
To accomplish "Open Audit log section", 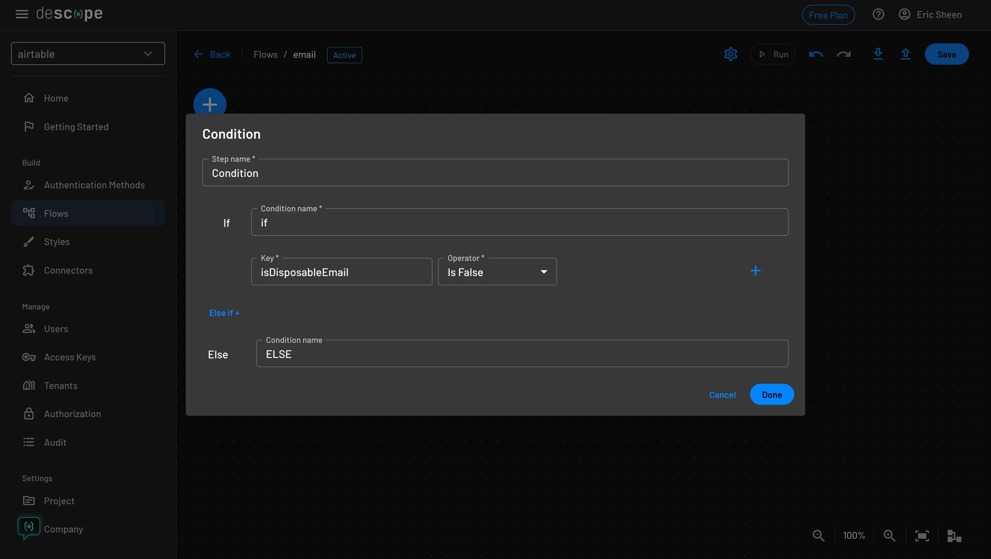I will [x=55, y=441].
